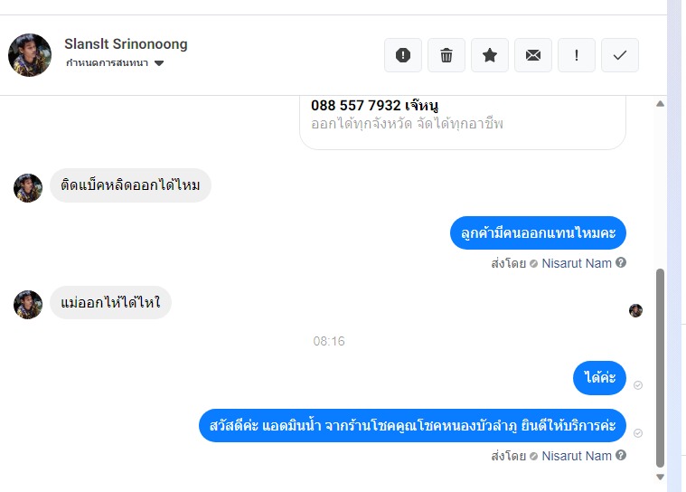Image resolution: width=686 pixels, height=492 pixels.
Task: Open Slanslt Srinonoong profile name
Action: pyautogui.click(x=126, y=44)
